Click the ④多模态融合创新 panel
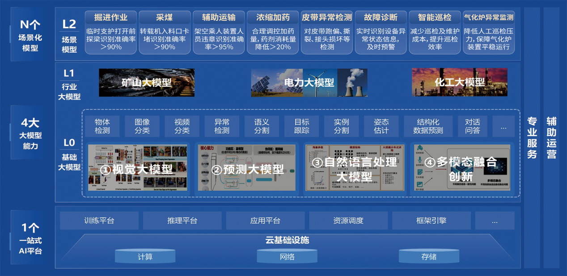Viewport: 567px width, 276px height. [x=461, y=168]
